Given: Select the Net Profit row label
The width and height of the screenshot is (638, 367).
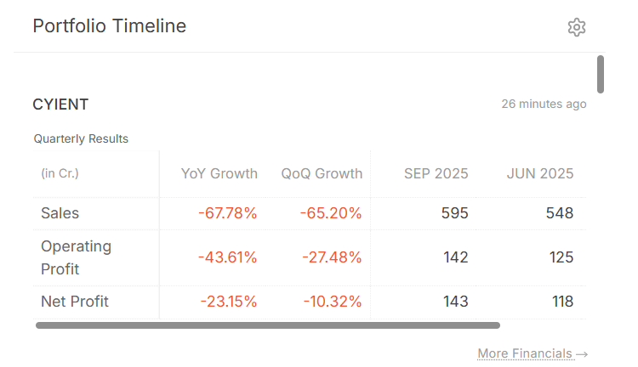Looking at the screenshot, I should tap(75, 302).
